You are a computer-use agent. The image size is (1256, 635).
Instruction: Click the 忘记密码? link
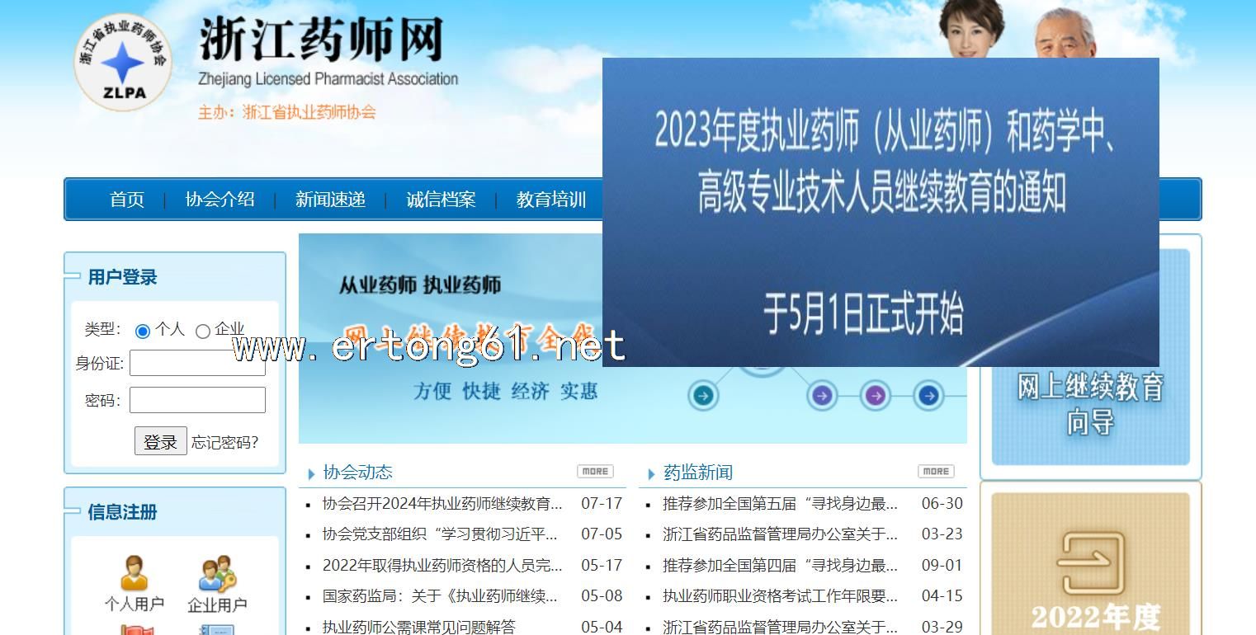224,443
